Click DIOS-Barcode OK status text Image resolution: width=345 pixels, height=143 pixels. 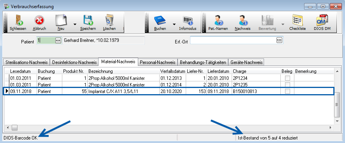(21, 138)
